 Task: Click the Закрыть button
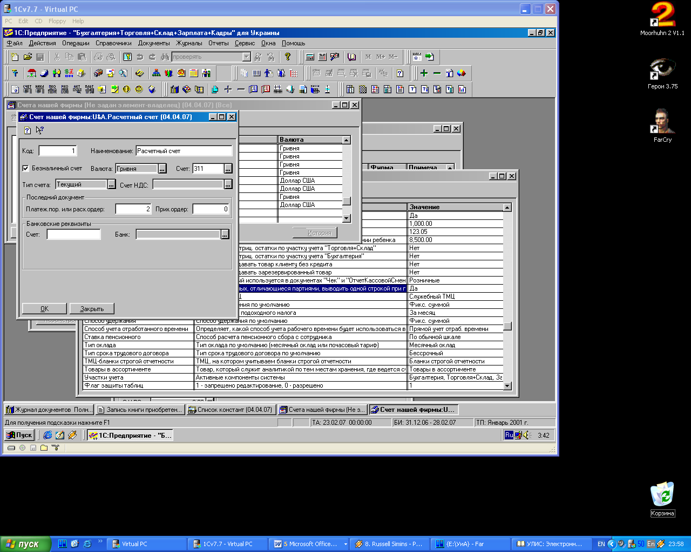[92, 309]
